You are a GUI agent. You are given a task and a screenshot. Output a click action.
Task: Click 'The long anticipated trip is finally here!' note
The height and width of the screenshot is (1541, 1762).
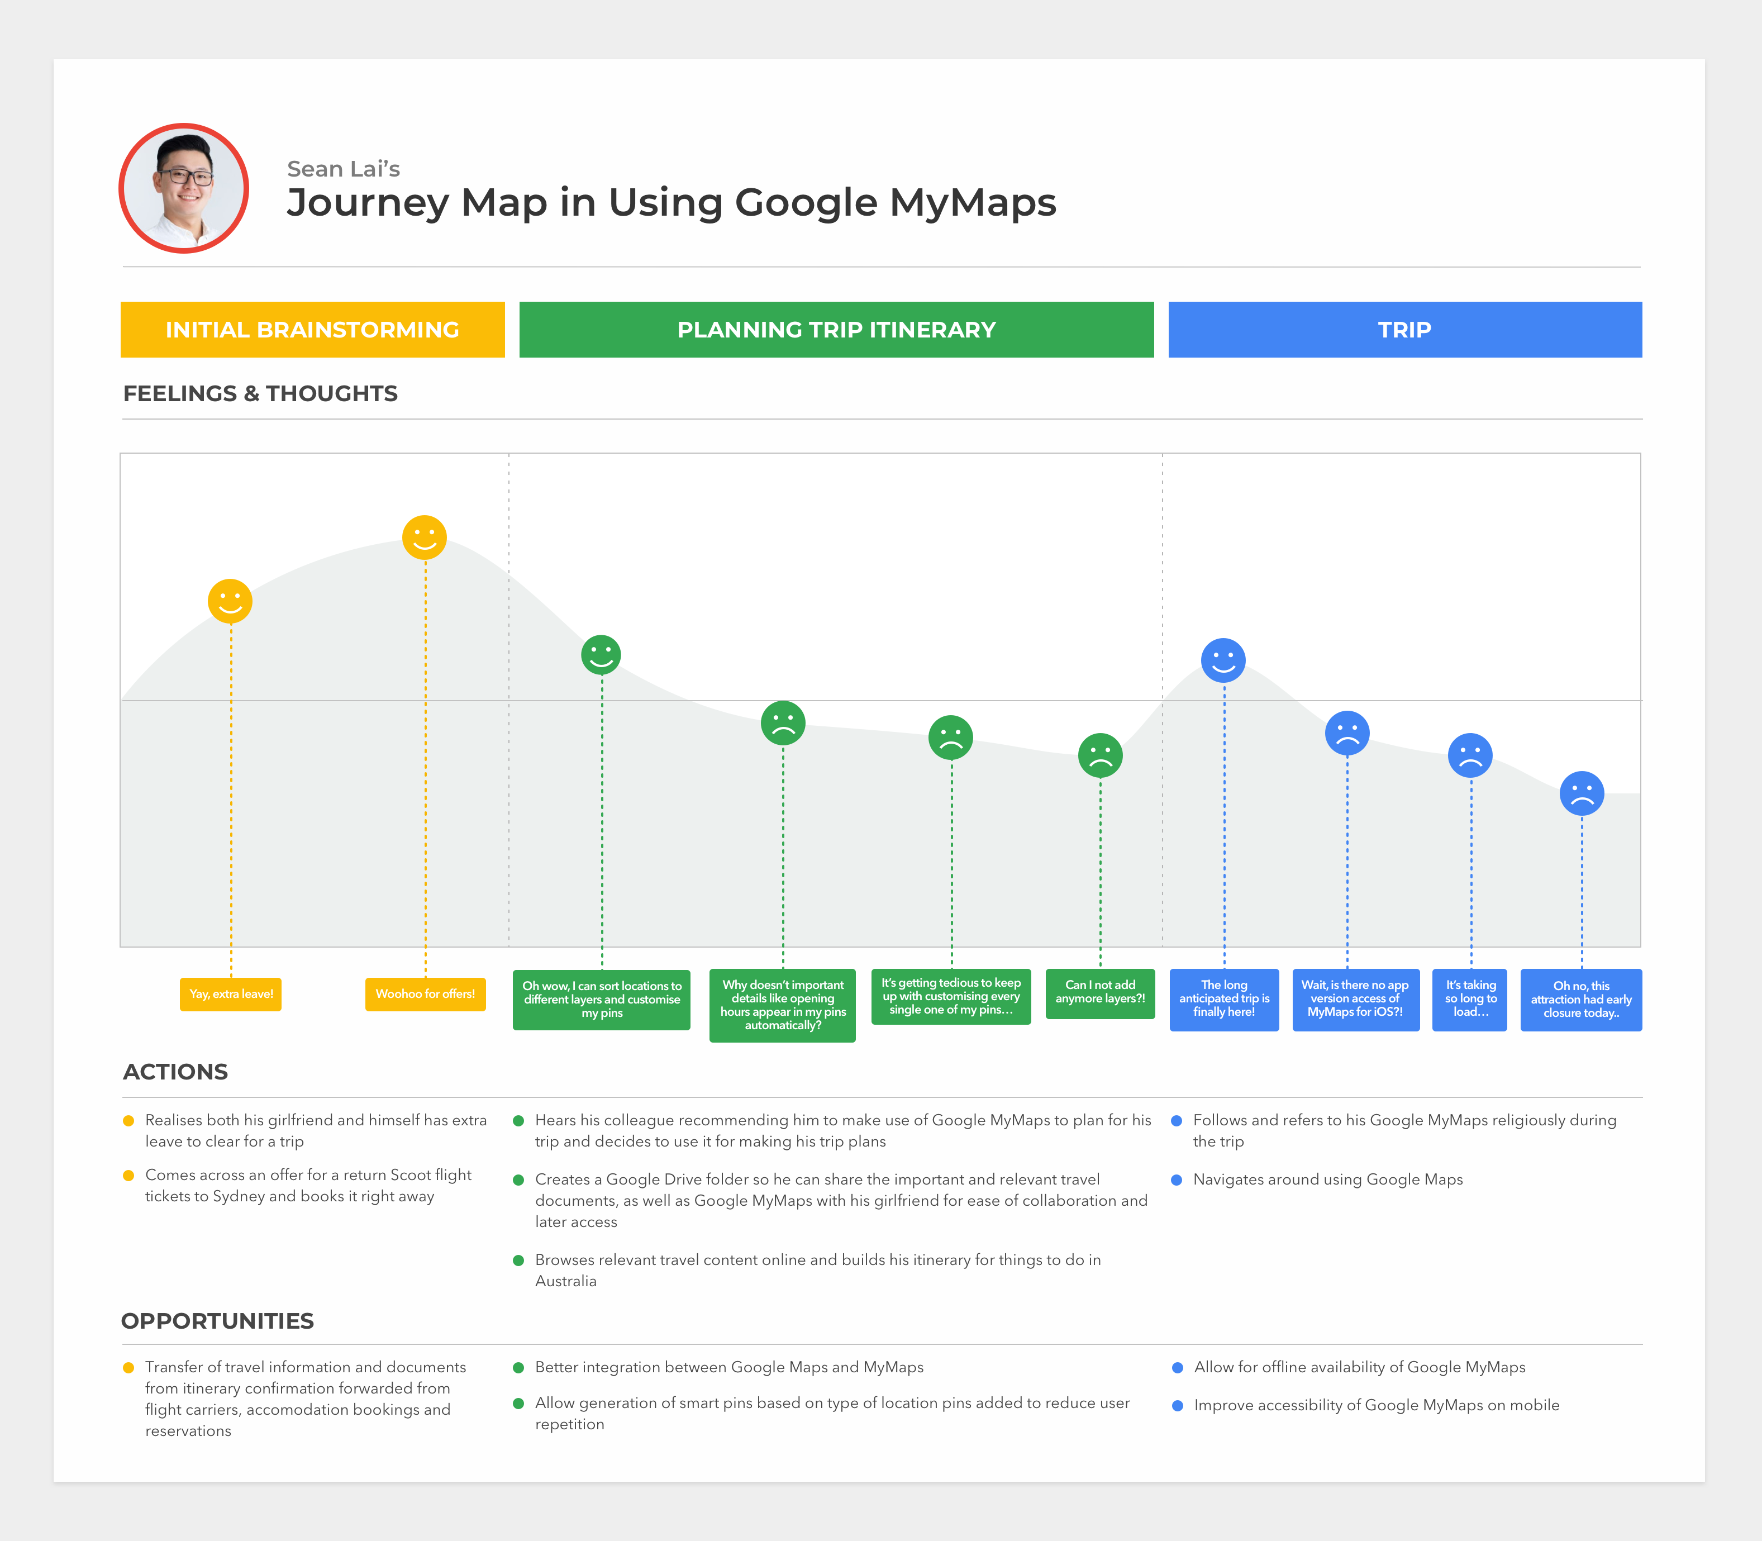point(1225,1000)
